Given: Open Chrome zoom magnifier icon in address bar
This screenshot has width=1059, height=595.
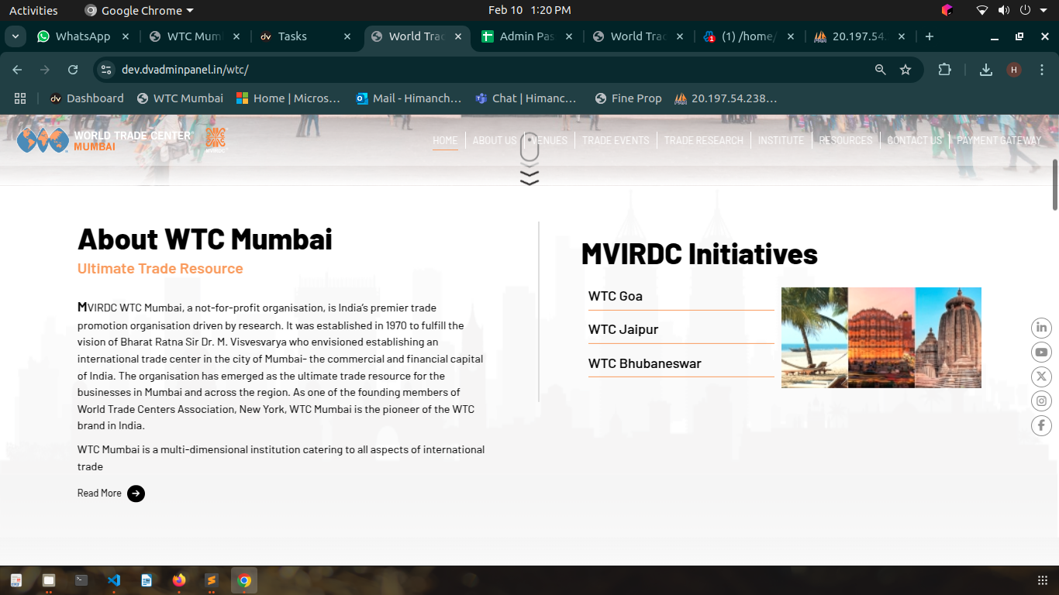Looking at the screenshot, I should [x=880, y=70].
